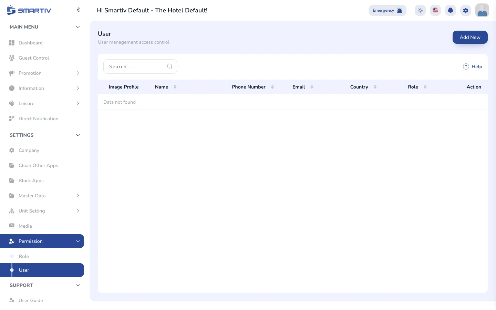Toggle light mode sun icon
The height and width of the screenshot is (310, 496).
[420, 10]
